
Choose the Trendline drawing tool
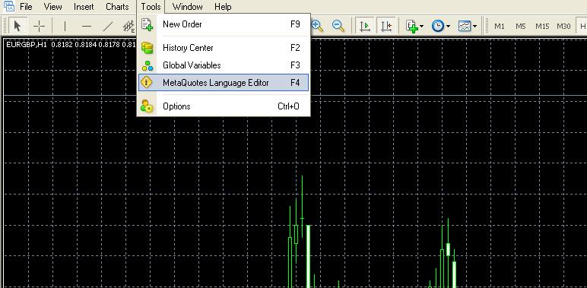[108, 26]
